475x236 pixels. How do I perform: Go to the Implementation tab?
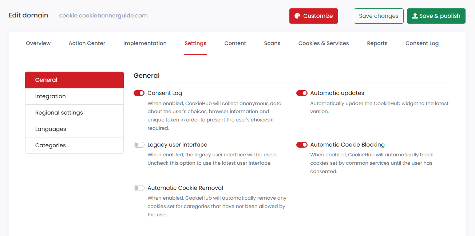(x=145, y=43)
